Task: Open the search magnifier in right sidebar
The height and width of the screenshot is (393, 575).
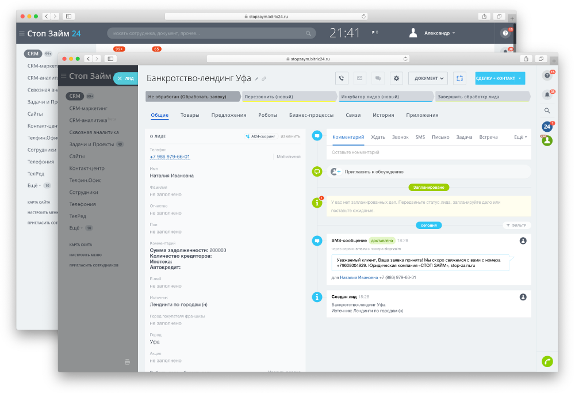Action: [x=547, y=110]
